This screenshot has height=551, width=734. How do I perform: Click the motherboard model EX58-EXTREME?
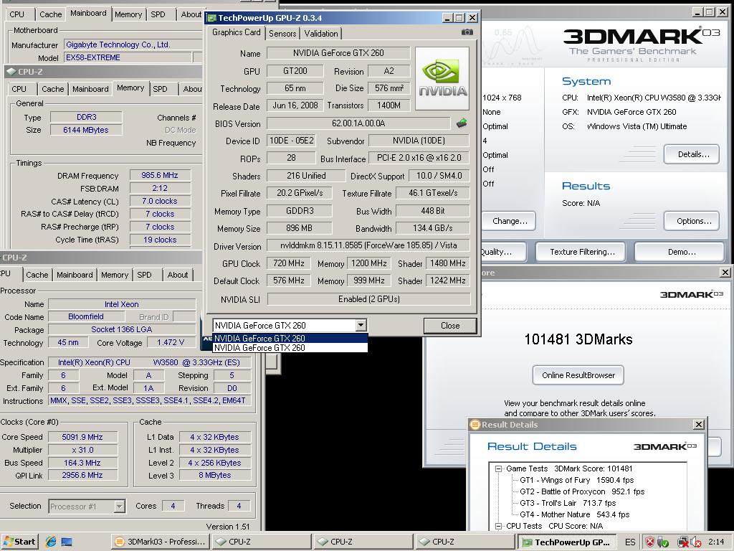127,57
